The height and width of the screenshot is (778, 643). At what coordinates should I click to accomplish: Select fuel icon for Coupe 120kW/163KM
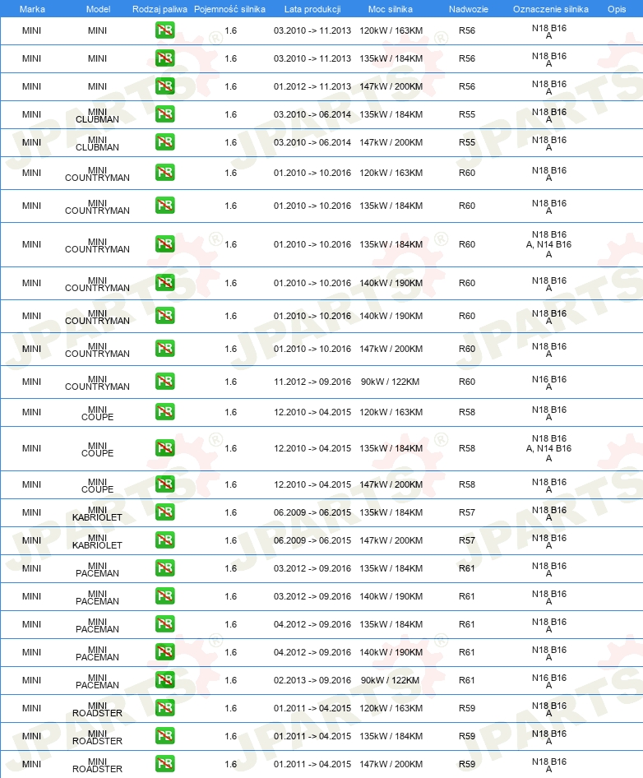click(x=164, y=412)
